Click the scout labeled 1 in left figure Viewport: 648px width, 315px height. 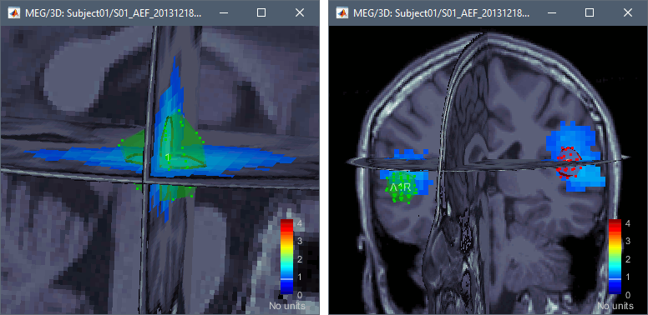click(167, 157)
